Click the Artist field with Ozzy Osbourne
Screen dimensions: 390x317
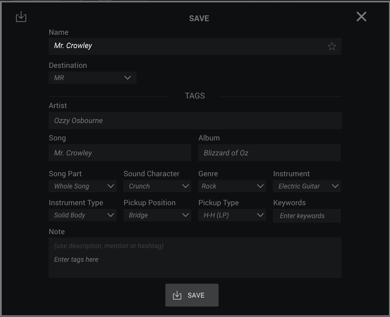tap(195, 120)
